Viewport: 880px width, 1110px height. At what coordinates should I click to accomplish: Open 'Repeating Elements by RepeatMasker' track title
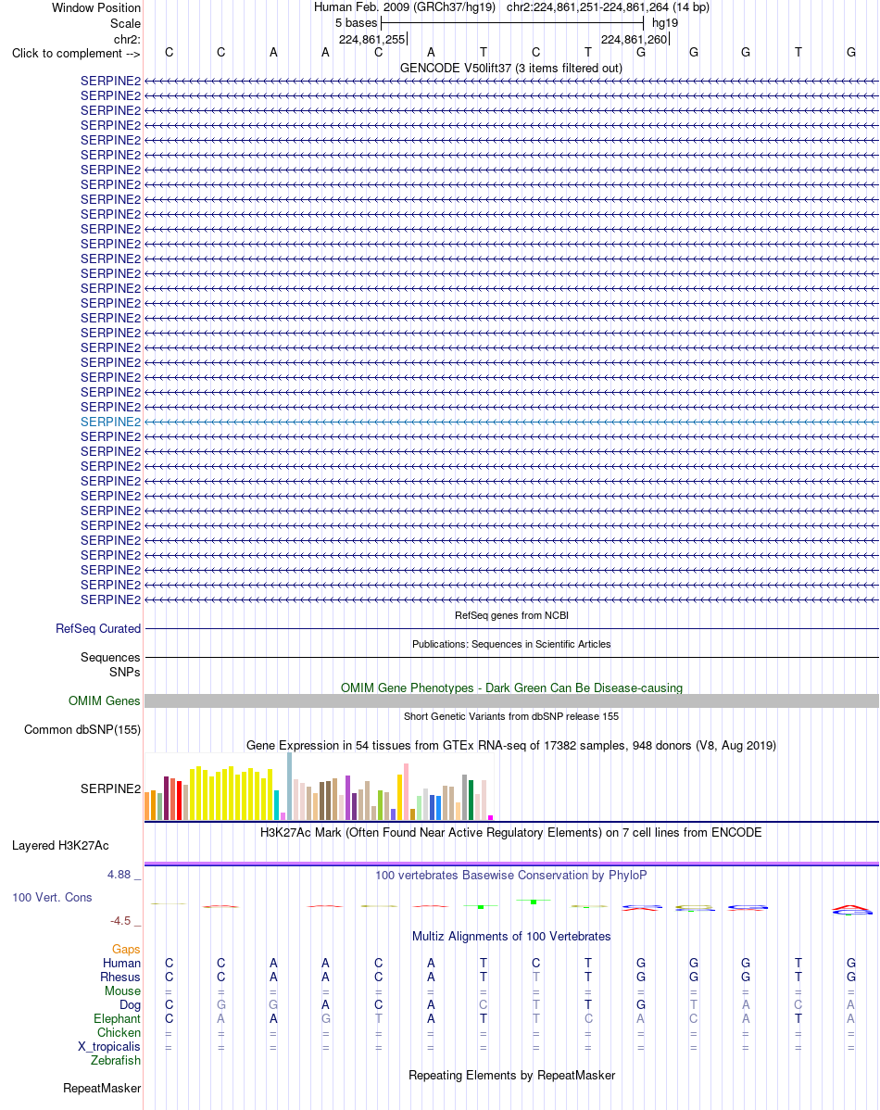click(x=511, y=1076)
